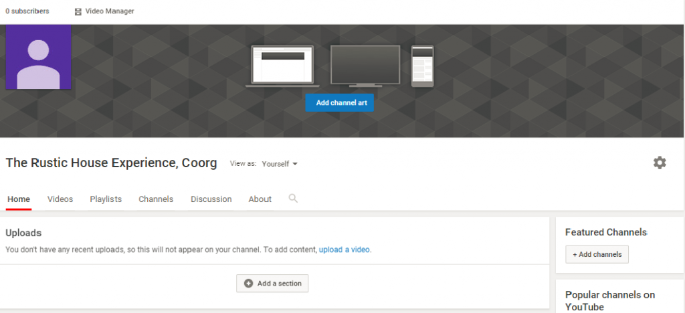Select the Channels tab
This screenshot has width=685, height=313.
coord(156,199)
